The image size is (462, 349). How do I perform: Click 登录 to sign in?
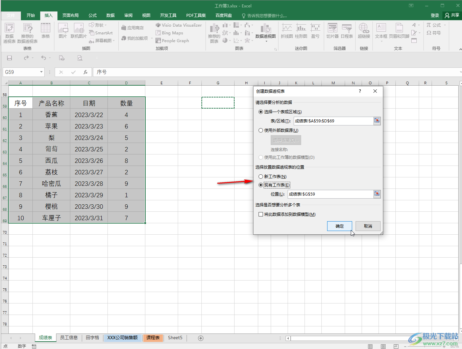coord(435,15)
